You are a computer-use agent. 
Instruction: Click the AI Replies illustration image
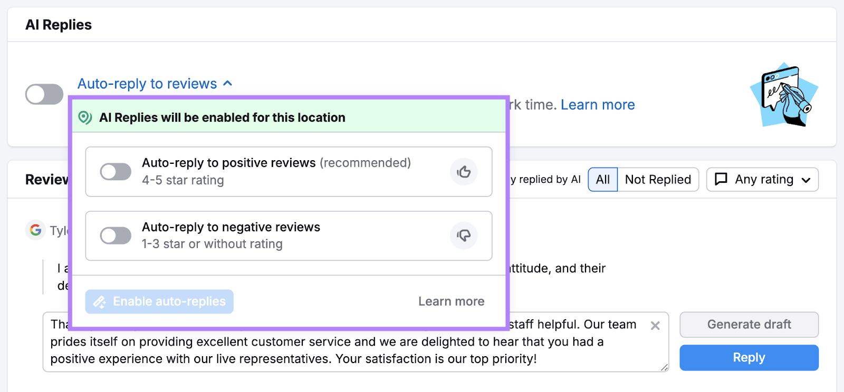pos(784,95)
